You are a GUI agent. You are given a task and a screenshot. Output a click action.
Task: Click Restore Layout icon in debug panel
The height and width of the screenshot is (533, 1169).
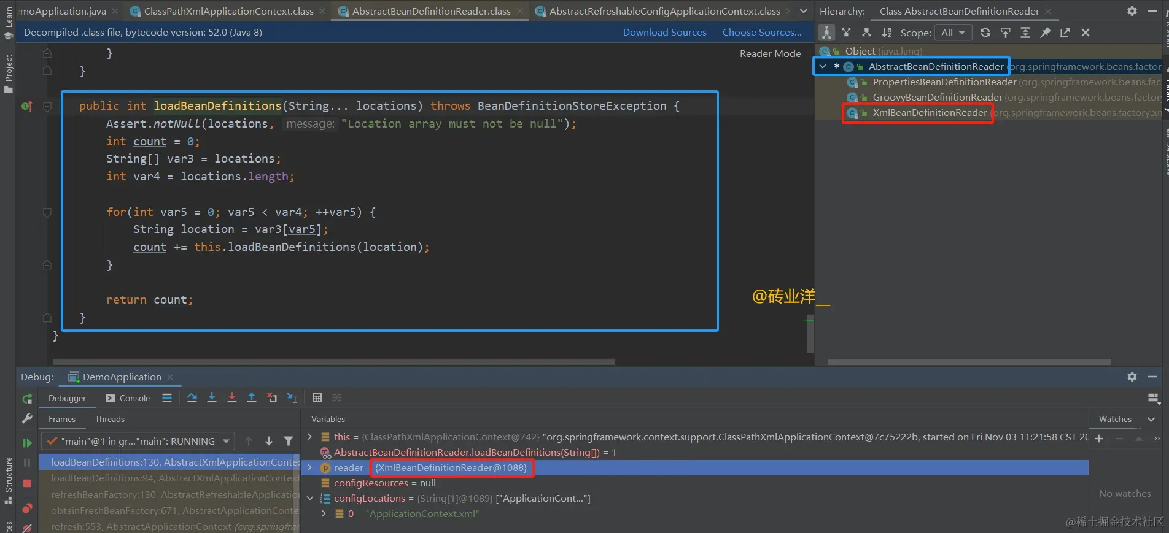point(1153,399)
